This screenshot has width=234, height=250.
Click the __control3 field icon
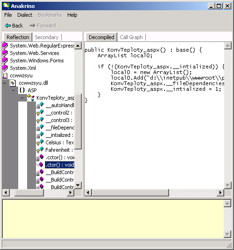pos(40,120)
